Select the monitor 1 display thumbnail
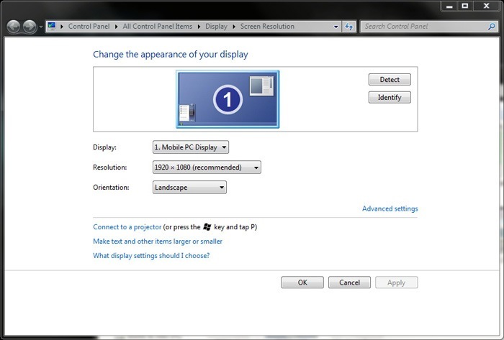This screenshot has height=340, width=504. [x=228, y=98]
